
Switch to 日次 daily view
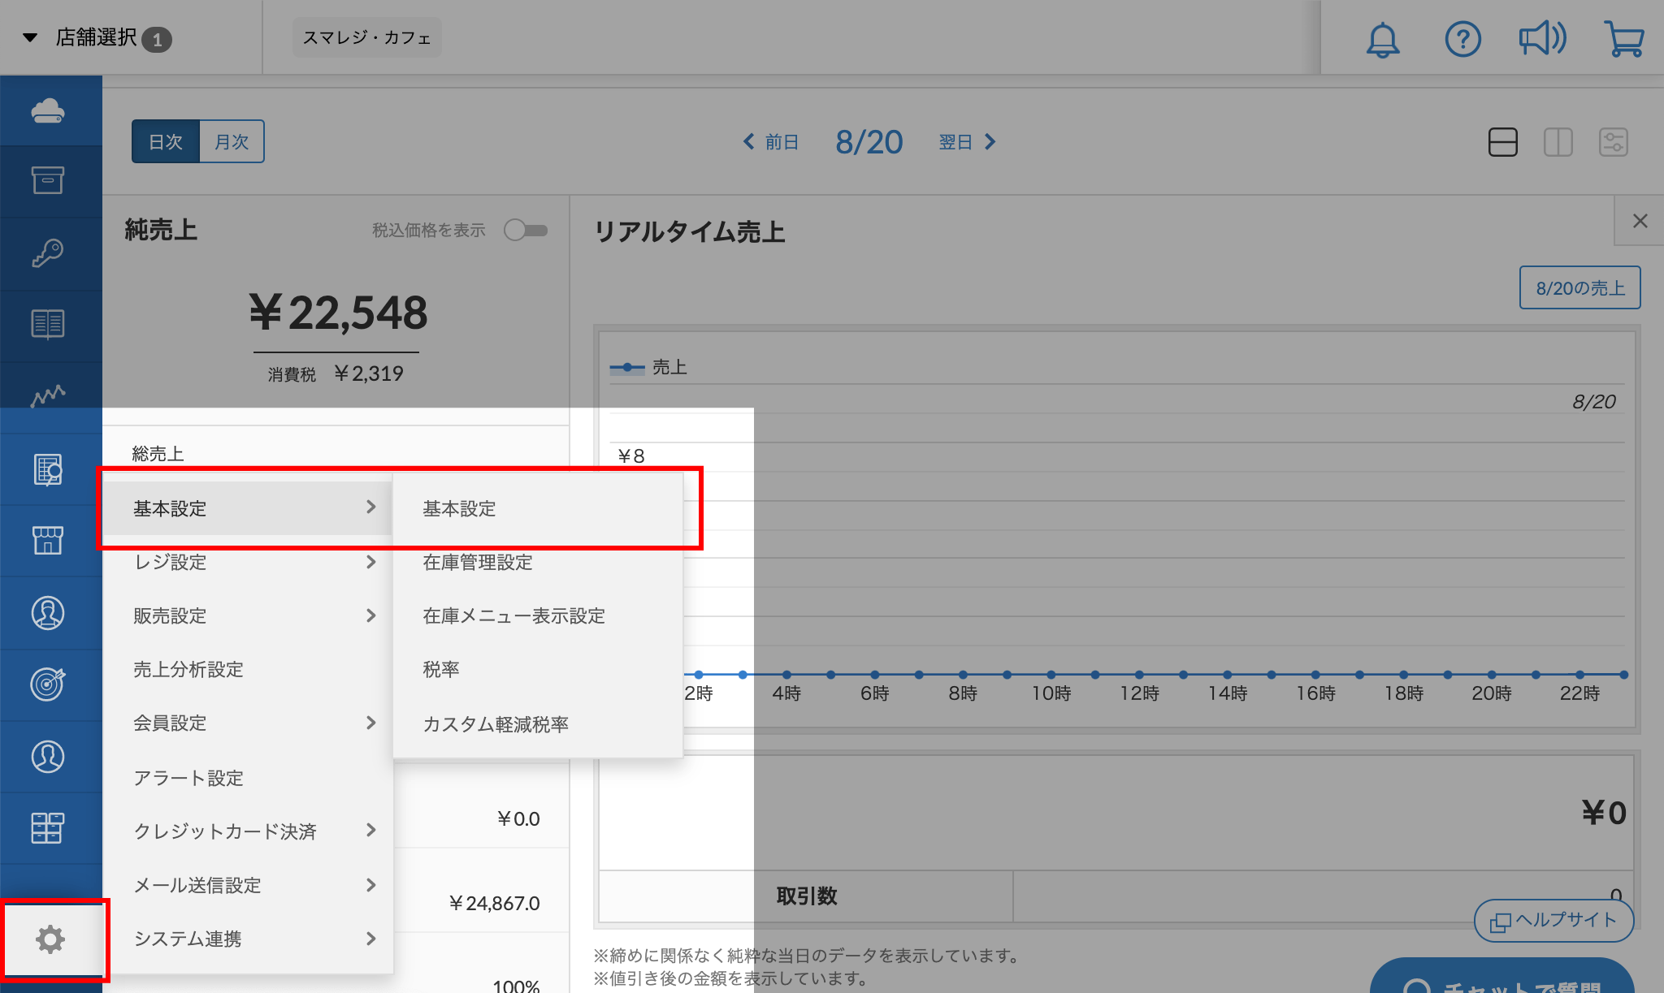[x=166, y=141]
